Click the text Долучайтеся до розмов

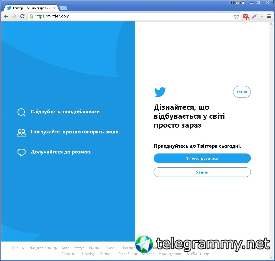click(x=61, y=152)
